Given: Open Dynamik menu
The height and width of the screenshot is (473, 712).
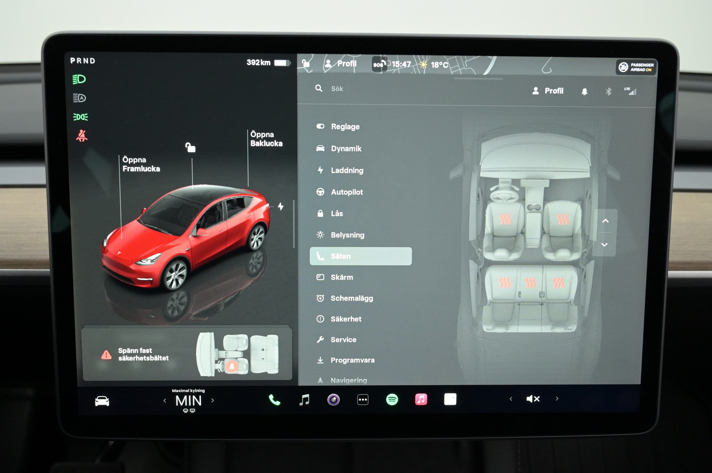Looking at the screenshot, I should [339, 148].
